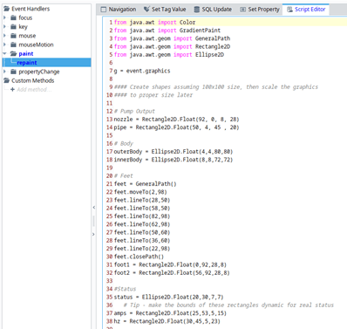The width and height of the screenshot is (347, 329).
Task: Switch to the SQL Update tab
Action: coord(213,10)
